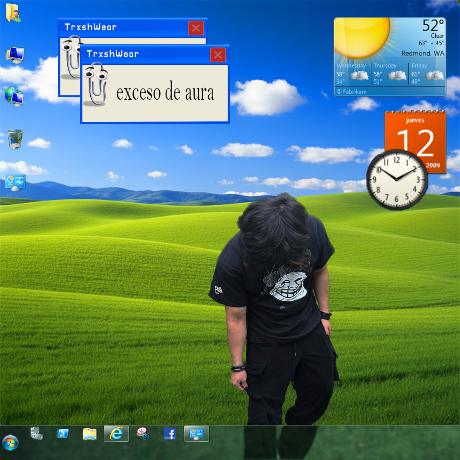Open the Control Panel desktop icon
Screen dimensions: 460x460
pos(15,182)
